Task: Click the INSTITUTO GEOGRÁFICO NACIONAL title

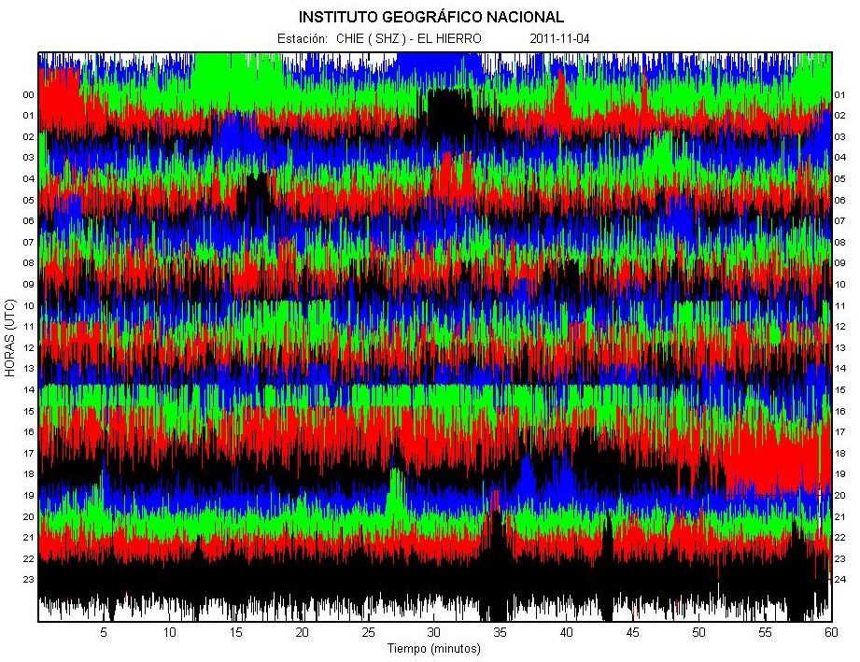Action: 430,17
